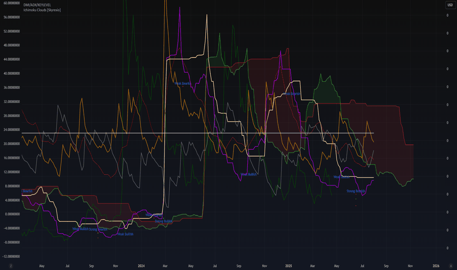Select the Ichimoku Clouds [Skyrexio] indicator legend
This screenshot has height=270, width=457.
[42, 10]
